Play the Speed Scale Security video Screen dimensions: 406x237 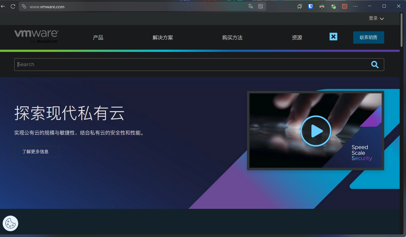316,131
